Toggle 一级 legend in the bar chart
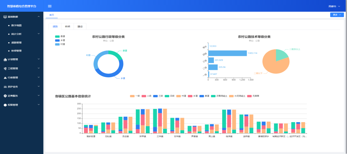347x154 pixels. coord(132,96)
